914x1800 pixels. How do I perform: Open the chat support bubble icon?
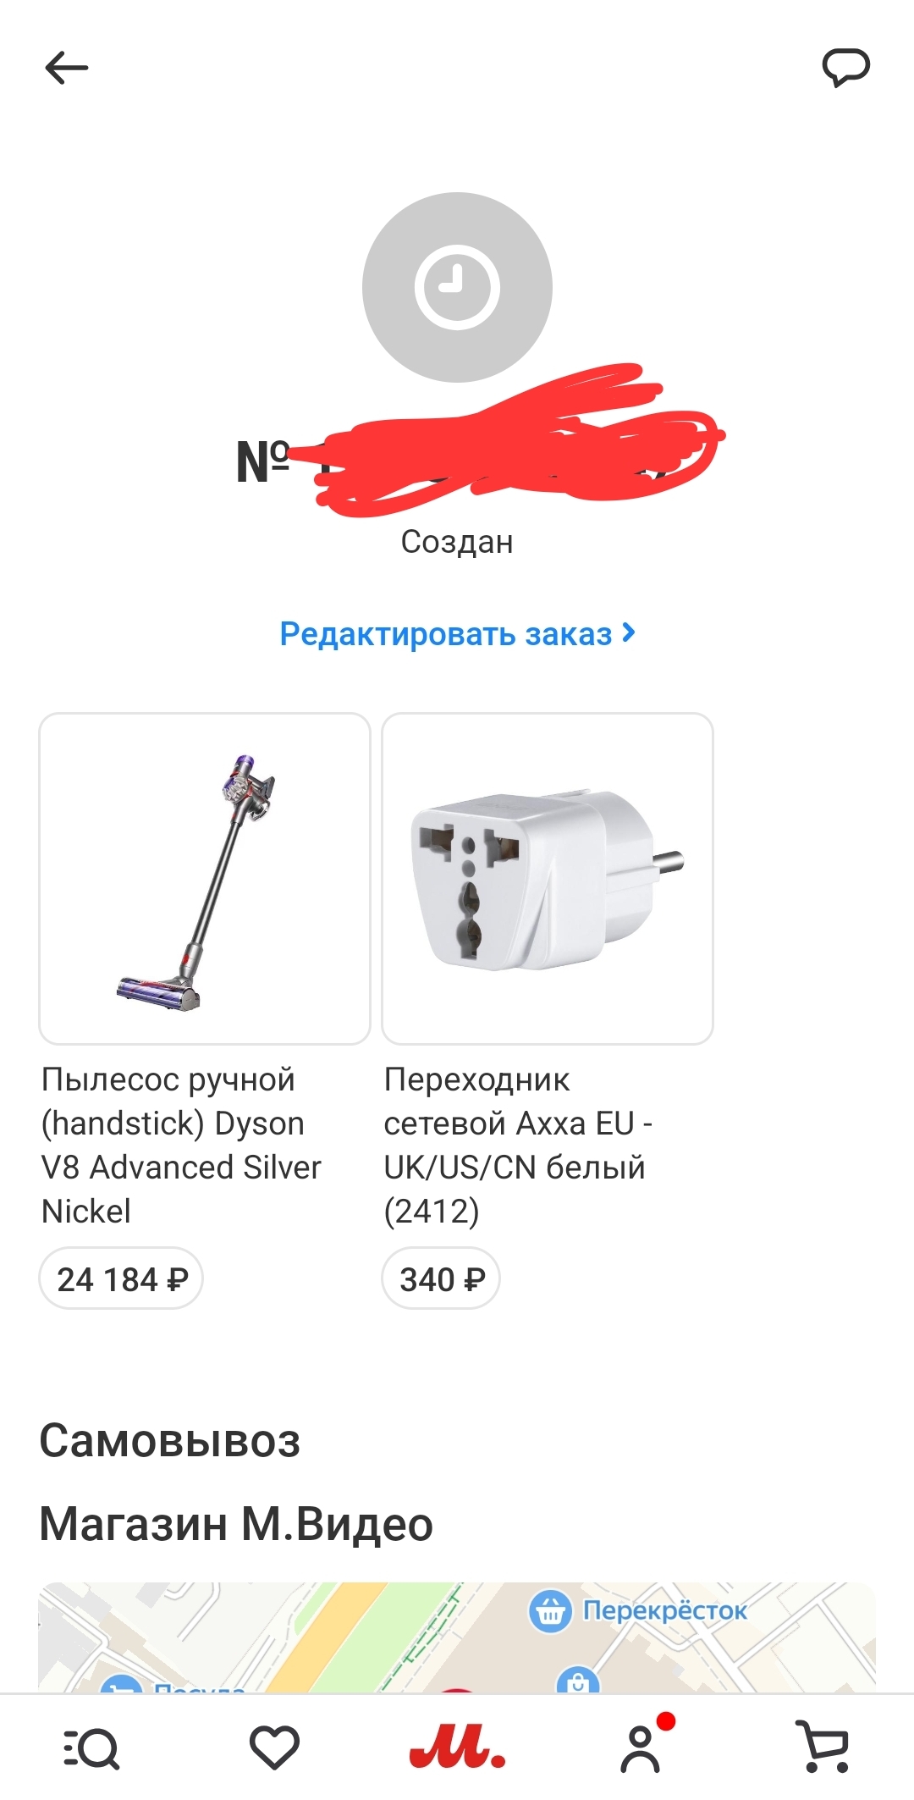click(x=846, y=68)
